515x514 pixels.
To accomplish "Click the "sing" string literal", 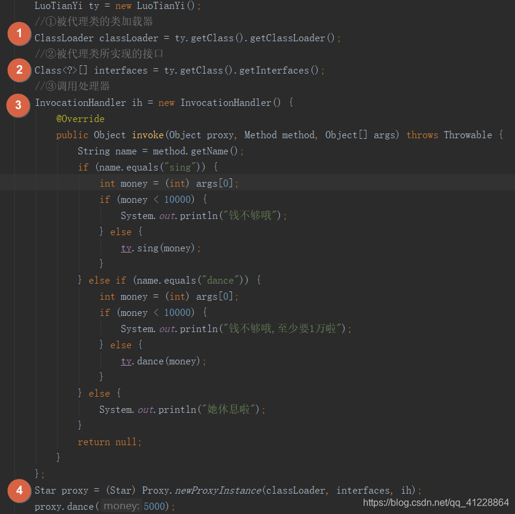I will tap(180, 168).
